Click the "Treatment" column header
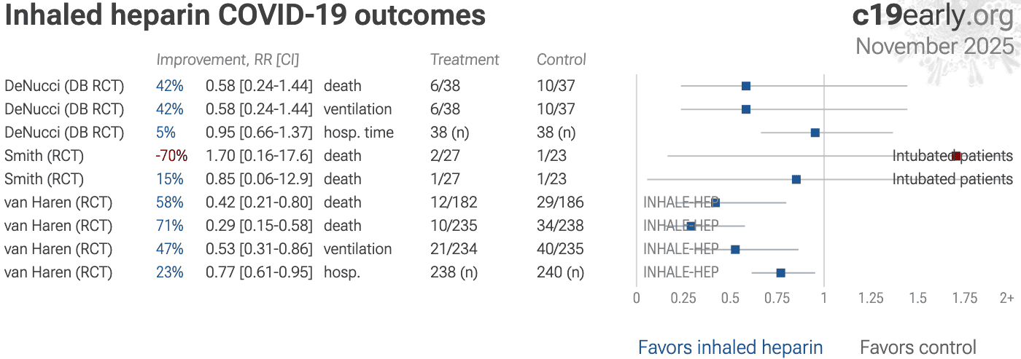This screenshot has width=1021, height=359. 465,60
